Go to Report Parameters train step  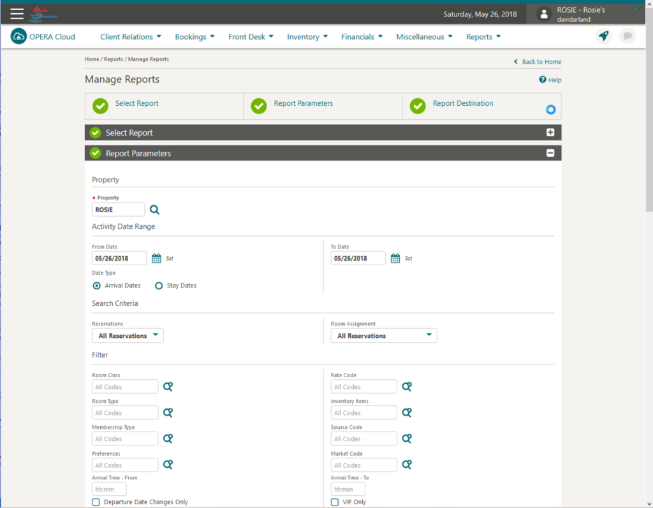303,103
